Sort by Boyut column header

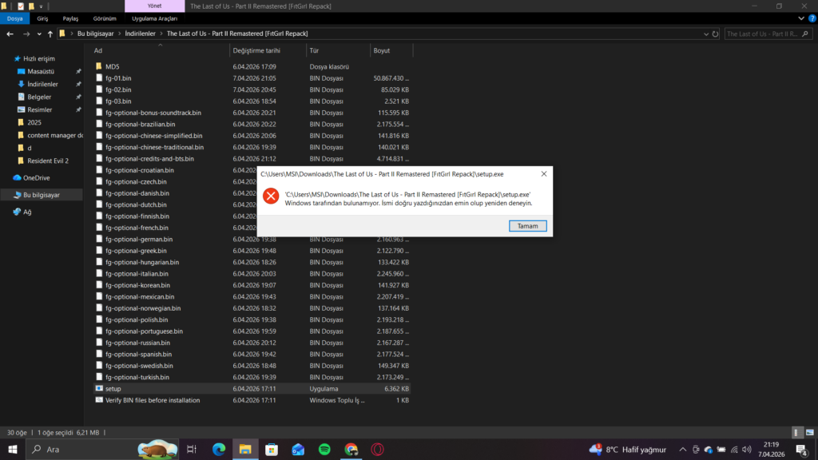point(391,50)
